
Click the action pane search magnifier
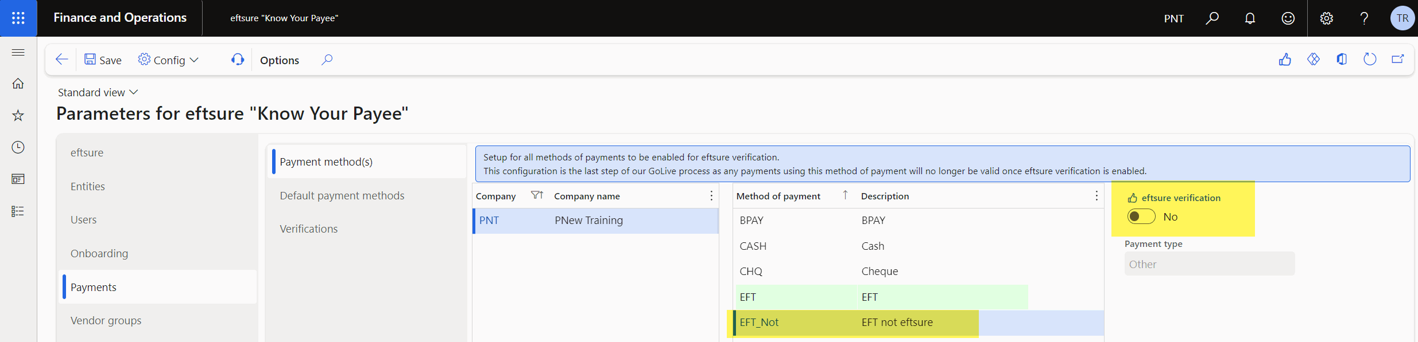tap(327, 60)
